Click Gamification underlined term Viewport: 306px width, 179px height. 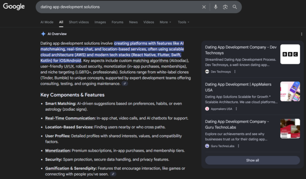click(x=57, y=168)
